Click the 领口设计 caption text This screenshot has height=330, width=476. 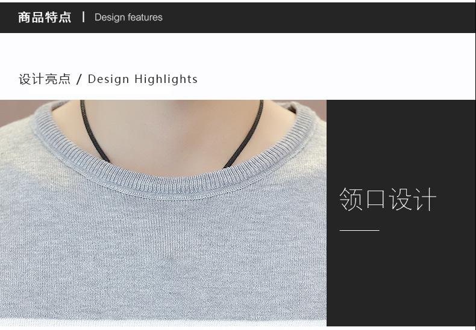[x=387, y=199]
